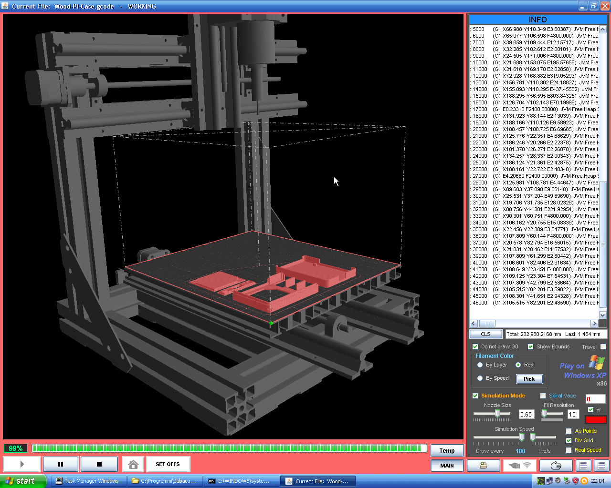
Task: Click the Play on Windows XP logo
Action: point(583,370)
